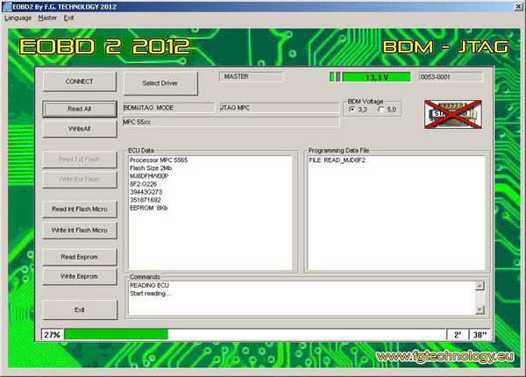The width and height of the screenshot is (526, 377).
Task: Click the JTAG MPC field
Action: coord(280,108)
